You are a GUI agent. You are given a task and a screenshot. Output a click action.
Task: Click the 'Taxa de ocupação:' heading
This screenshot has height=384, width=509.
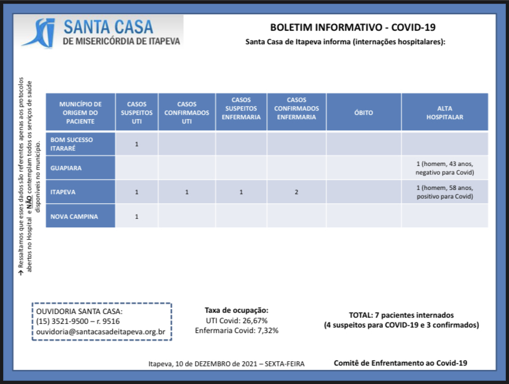point(237,310)
